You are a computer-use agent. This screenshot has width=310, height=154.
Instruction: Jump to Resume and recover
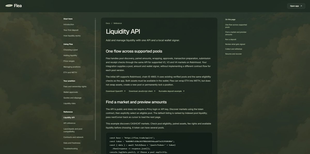click(233, 54)
